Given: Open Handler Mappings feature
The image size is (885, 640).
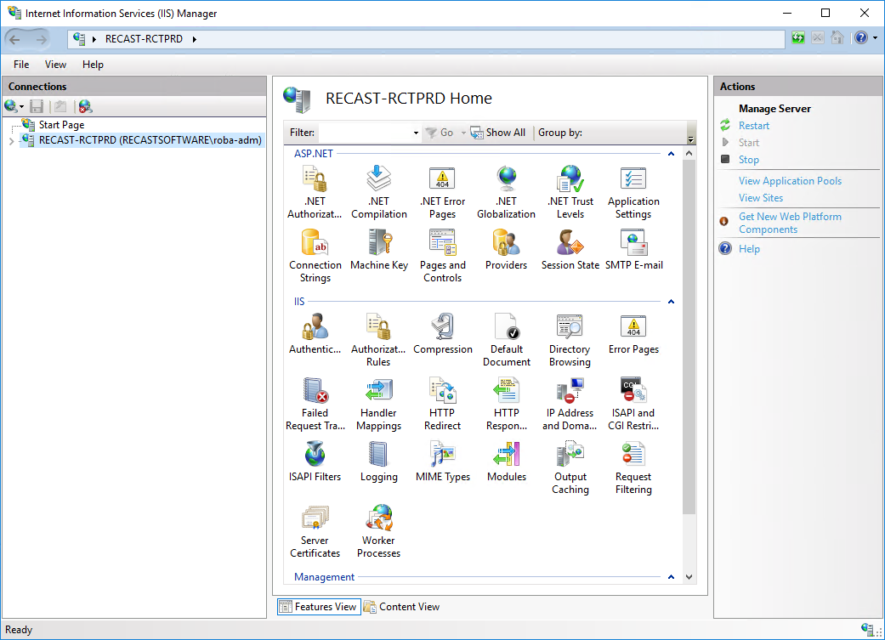Looking at the screenshot, I should coord(378,404).
